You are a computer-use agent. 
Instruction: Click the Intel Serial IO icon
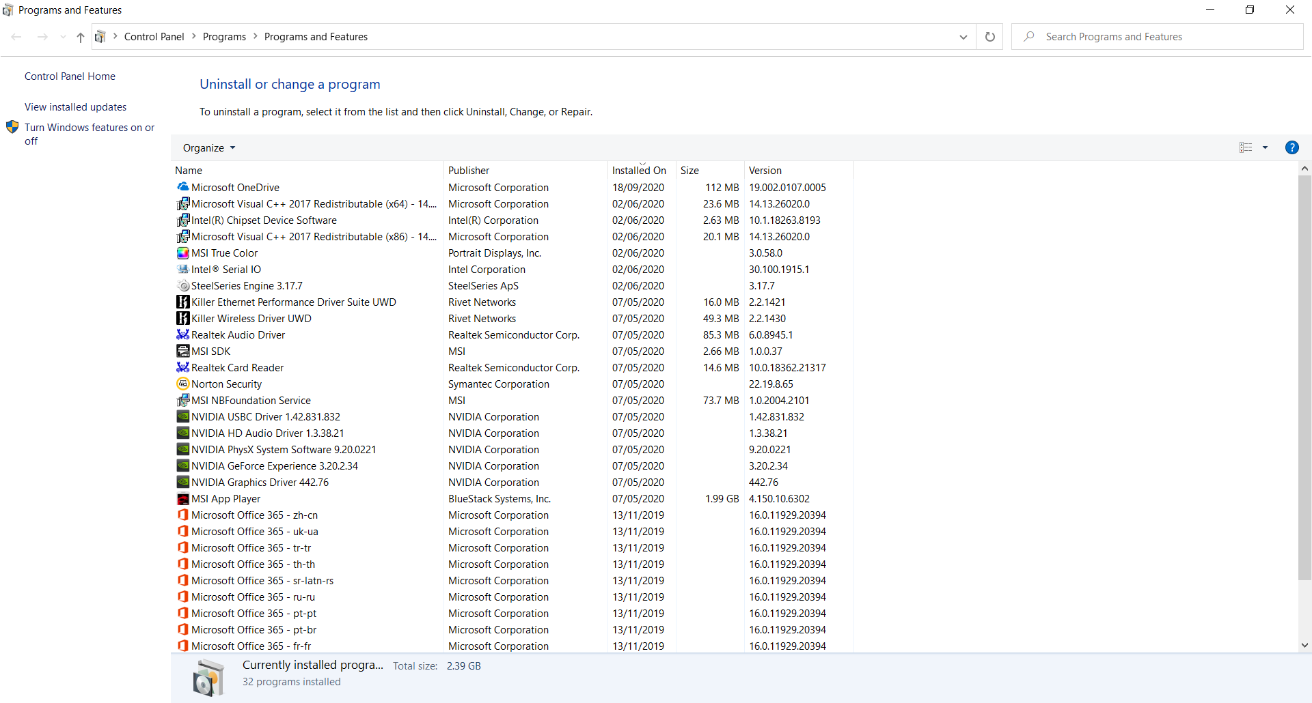point(182,269)
